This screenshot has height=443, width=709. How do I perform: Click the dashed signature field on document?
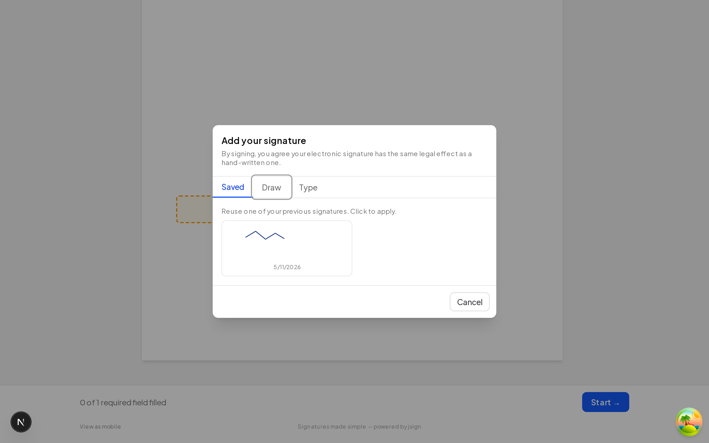194,209
